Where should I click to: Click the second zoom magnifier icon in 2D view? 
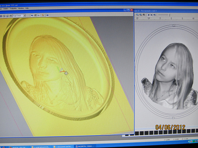(x=141, y=15)
